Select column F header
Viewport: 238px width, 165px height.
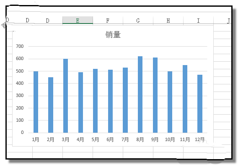[108, 20]
